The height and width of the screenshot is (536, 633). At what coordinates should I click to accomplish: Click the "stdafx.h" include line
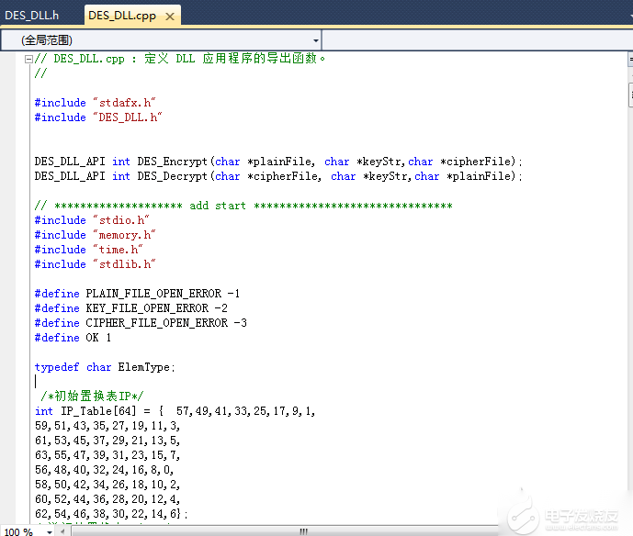tap(122, 103)
